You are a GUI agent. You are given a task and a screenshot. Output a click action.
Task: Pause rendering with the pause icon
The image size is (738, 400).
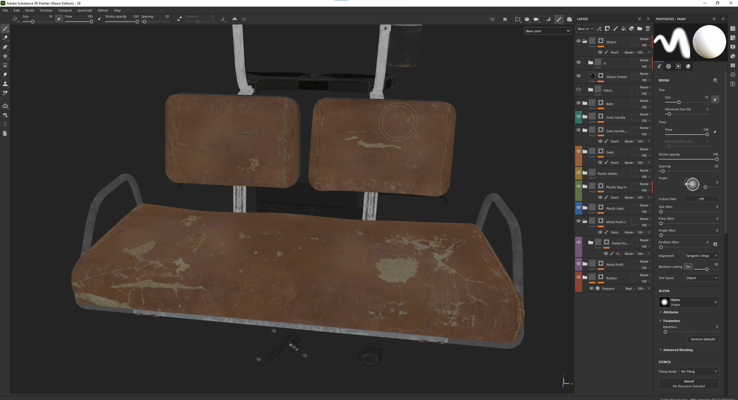coord(505,19)
